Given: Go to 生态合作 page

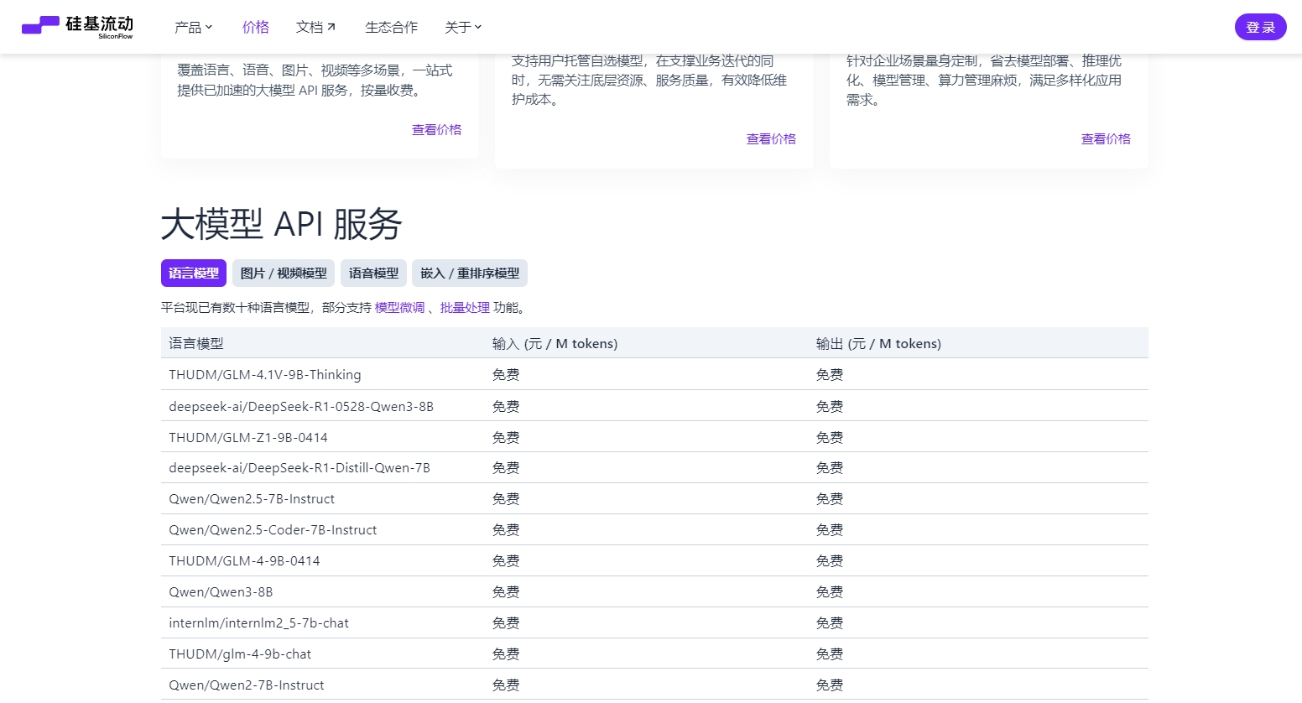Looking at the screenshot, I should (391, 28).
